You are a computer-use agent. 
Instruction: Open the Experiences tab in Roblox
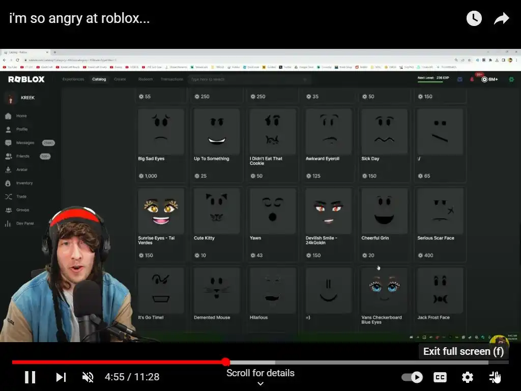pos(73,79)
